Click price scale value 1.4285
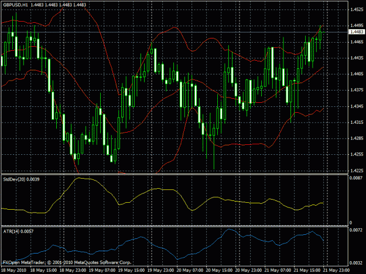366x274 pixels. (x=357, y=138)
